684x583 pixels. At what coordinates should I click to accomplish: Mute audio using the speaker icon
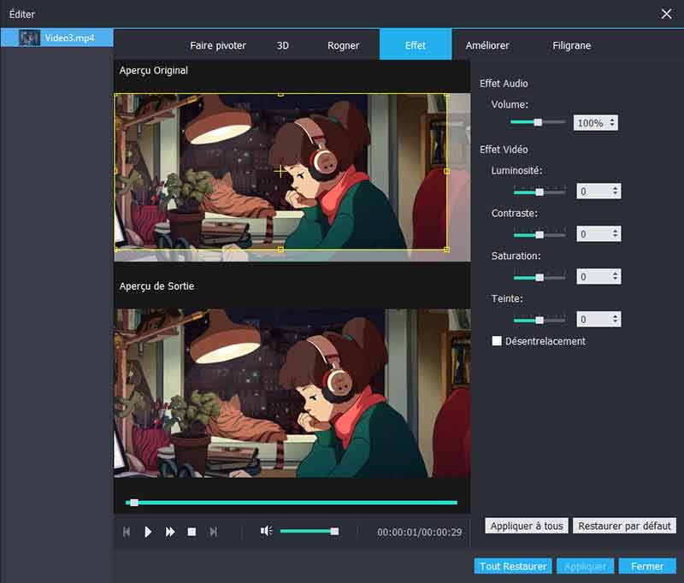coord(266,531)
